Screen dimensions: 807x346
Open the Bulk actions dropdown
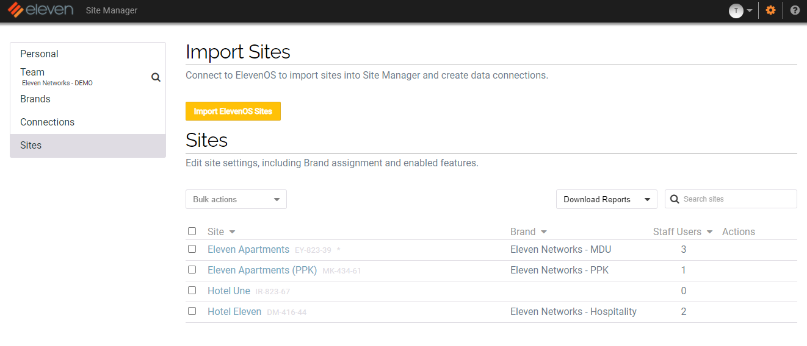tap(236, 199)
